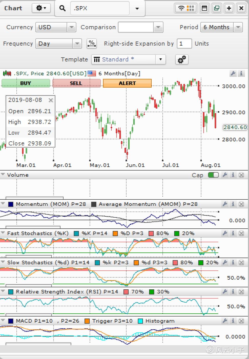Click the ALERT button
This screenshot has height=359, width=249.
coord(127,83)
